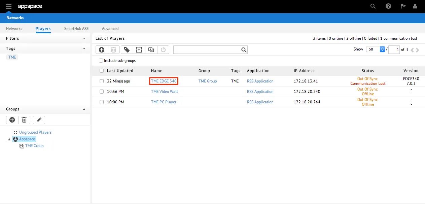The image size is (425, 204).
Task: Click the 10:56 PM cell
Action: tap(115, 92)
